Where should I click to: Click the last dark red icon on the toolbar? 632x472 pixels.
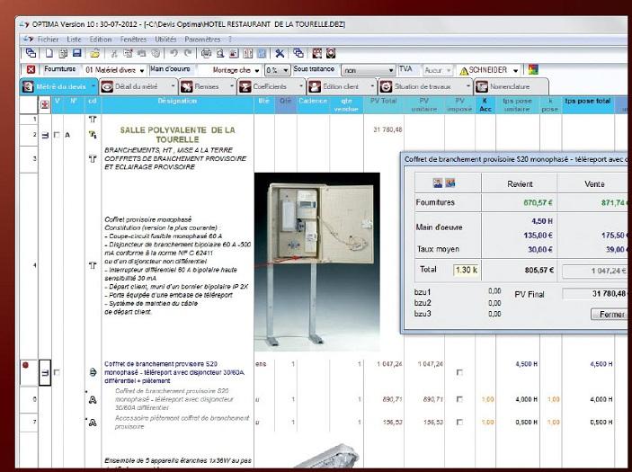point(331,53)
